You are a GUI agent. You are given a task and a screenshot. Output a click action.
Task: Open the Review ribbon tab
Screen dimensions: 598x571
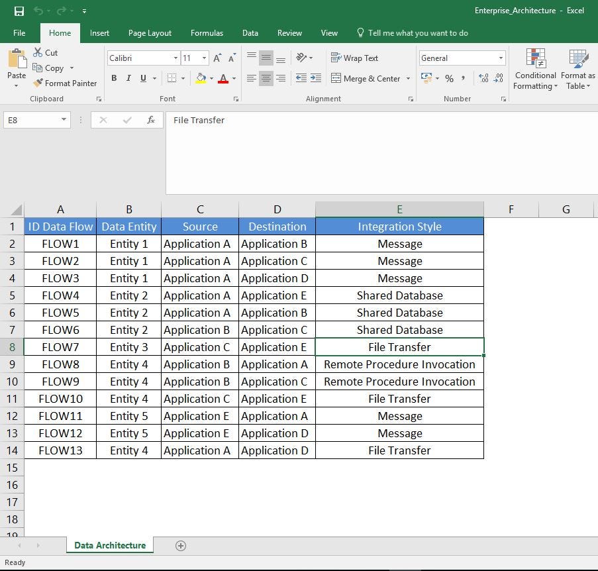(x=289, y=32)
